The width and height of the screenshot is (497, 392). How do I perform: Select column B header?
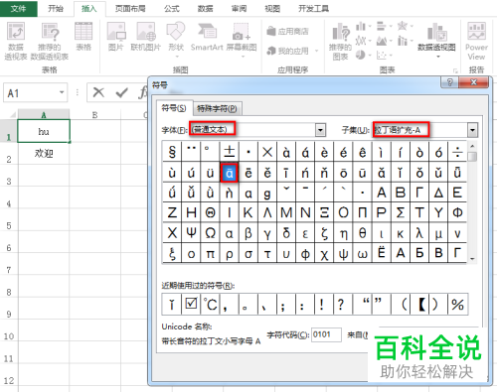coord(94,115)
